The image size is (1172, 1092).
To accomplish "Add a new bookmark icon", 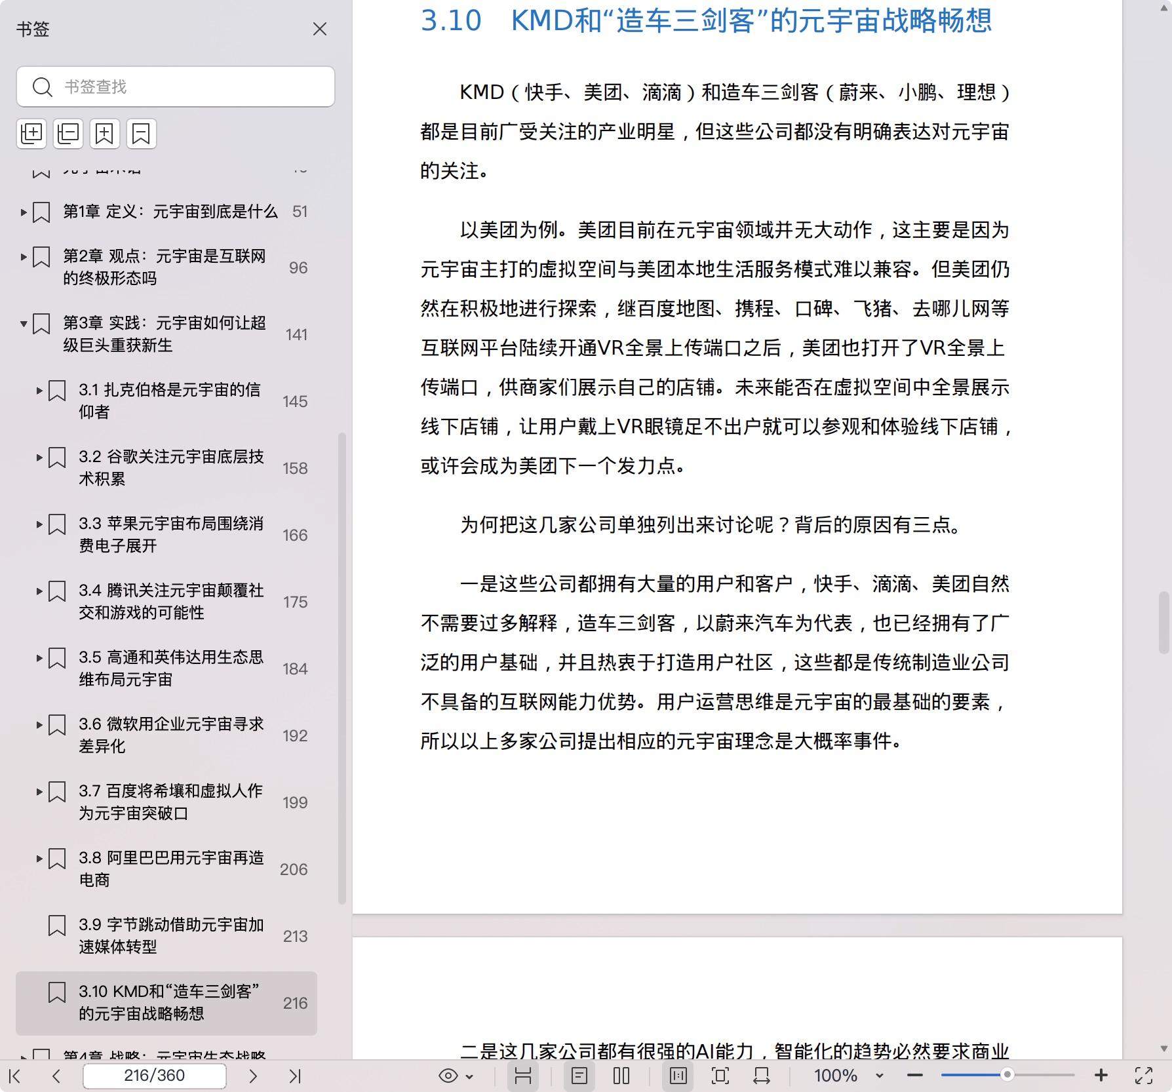I will point(105,133).
